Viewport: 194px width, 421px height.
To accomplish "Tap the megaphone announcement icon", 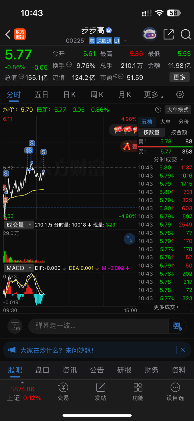I will coord(12,350).
